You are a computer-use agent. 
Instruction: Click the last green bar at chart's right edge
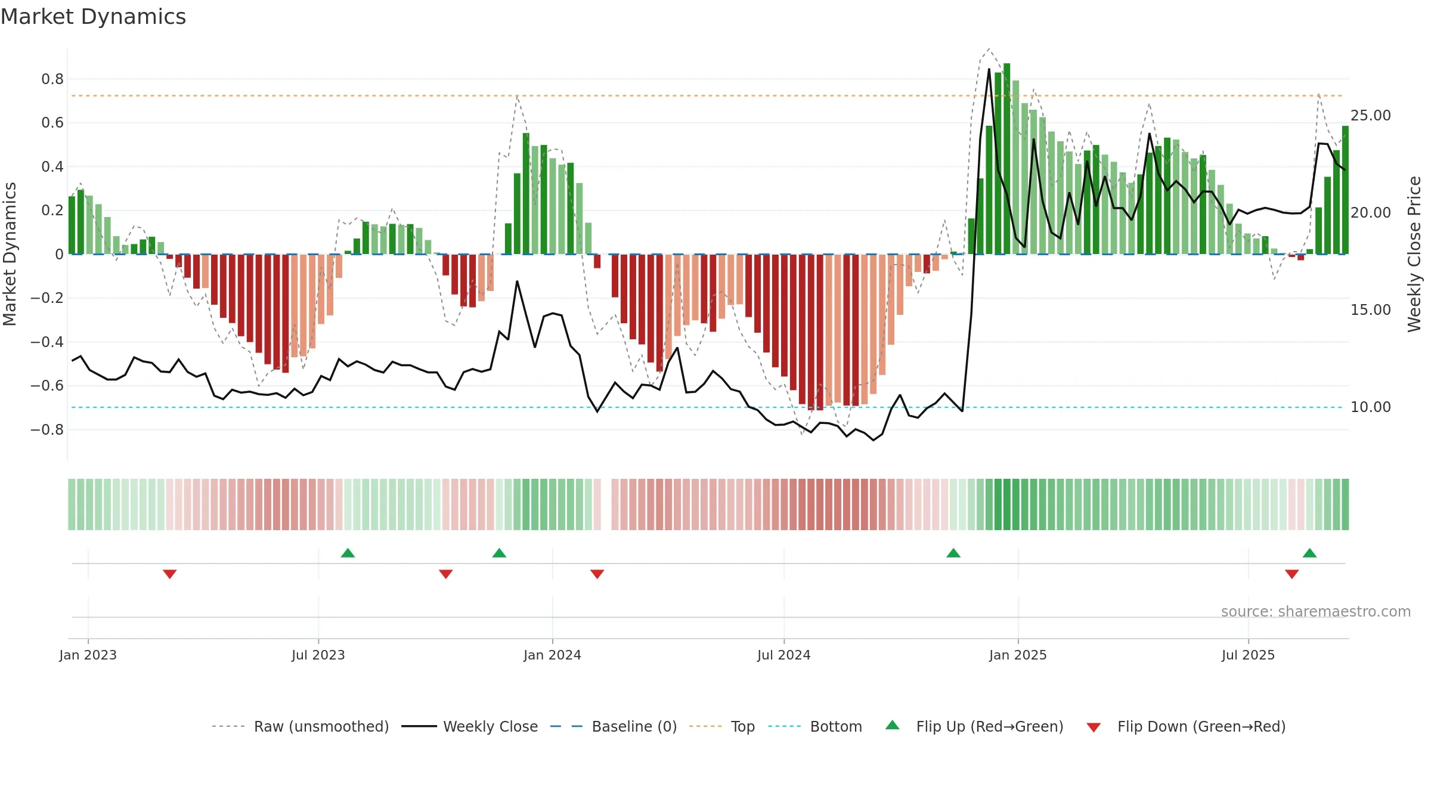pos(1345,190)
